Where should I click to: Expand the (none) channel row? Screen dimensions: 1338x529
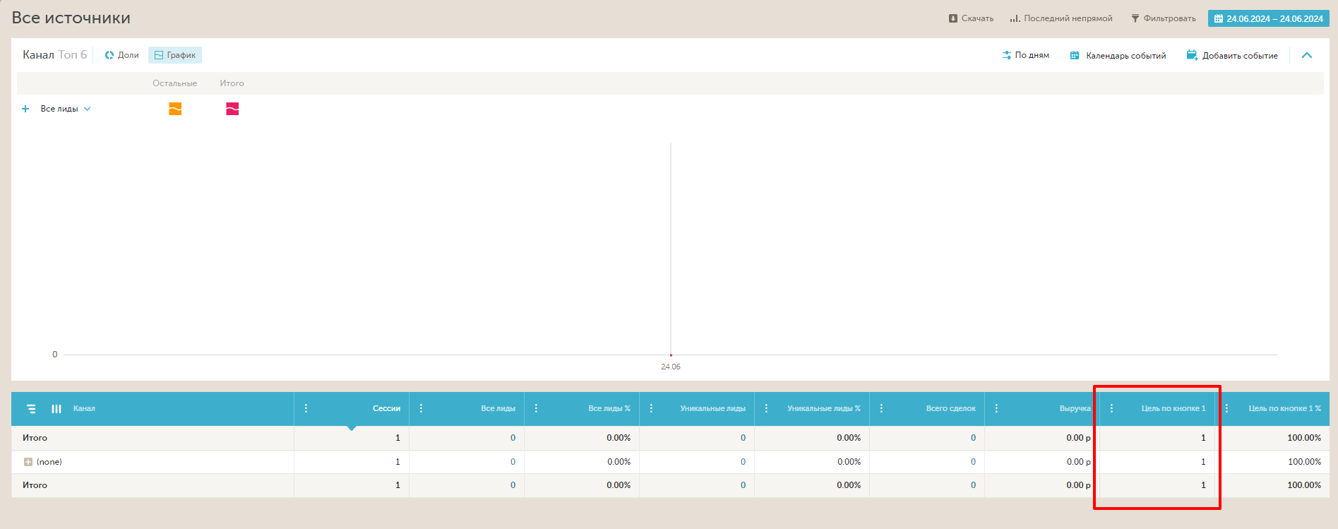tap(28, 462)
